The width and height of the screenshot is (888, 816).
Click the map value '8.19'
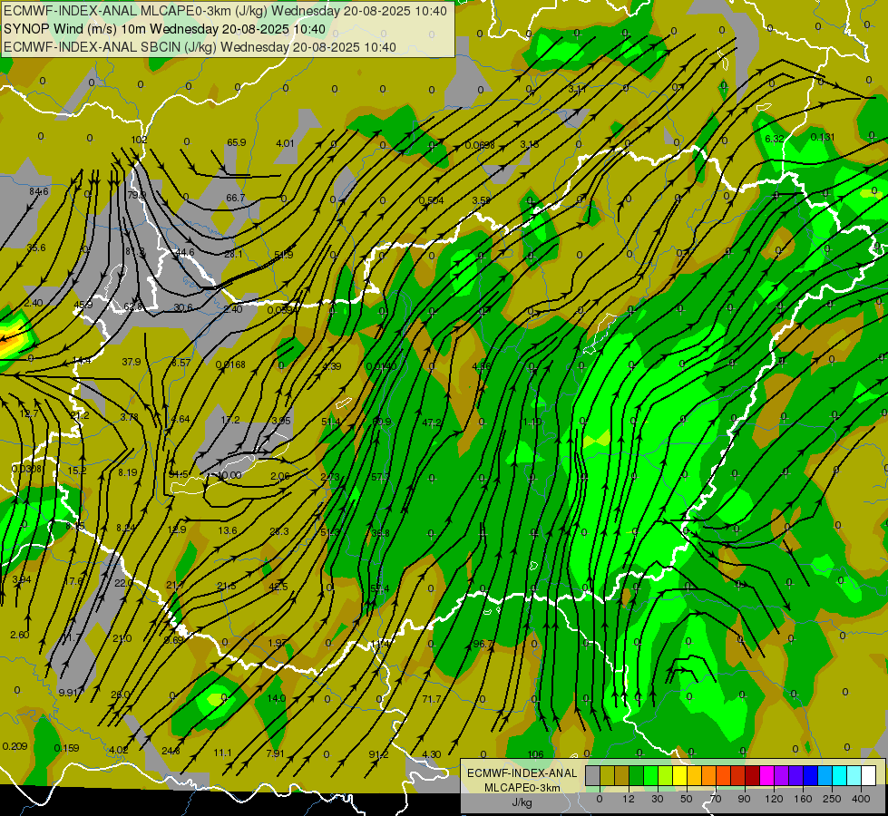(127, 472)
